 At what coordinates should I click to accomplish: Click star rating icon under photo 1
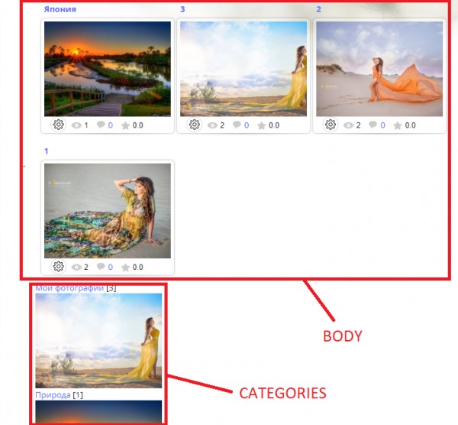tap(125, 268)
